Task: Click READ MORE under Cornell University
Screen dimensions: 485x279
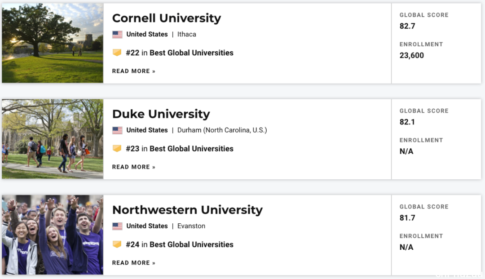Action: 134,71
